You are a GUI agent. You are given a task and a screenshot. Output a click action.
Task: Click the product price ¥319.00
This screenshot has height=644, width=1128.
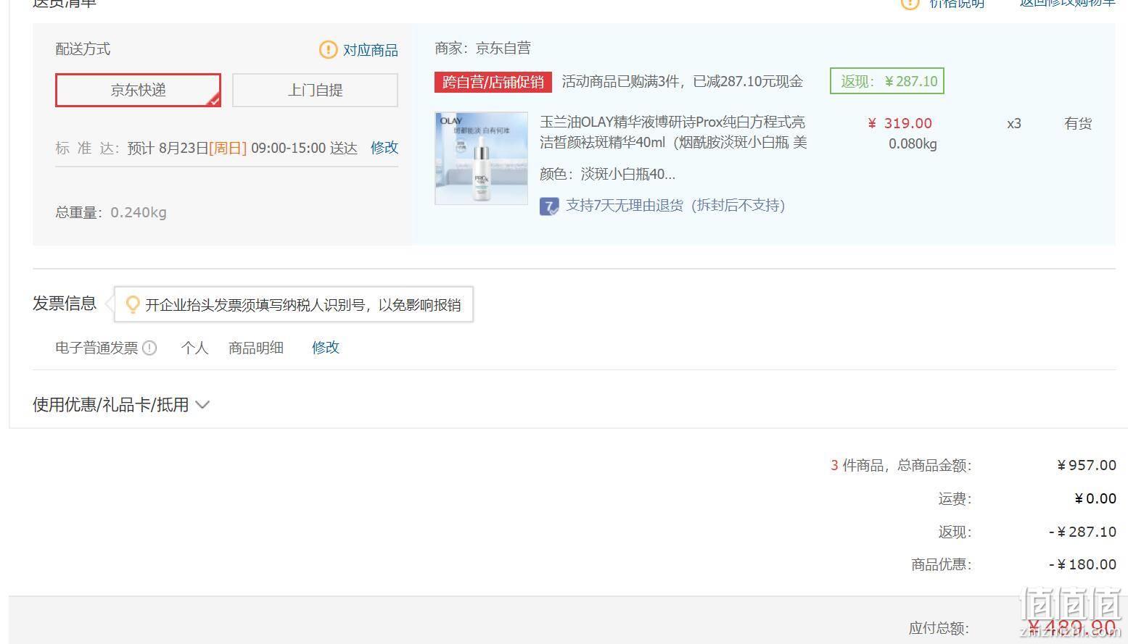click(900, 123)
